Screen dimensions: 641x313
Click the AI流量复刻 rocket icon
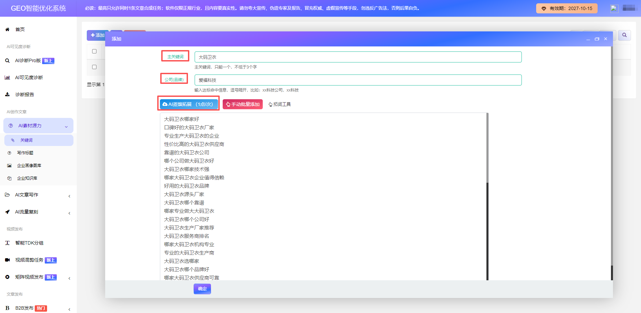click(x=7, y=212)
